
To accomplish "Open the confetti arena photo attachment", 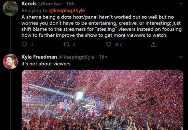I will pyautogui.click(x=103, y=100).
